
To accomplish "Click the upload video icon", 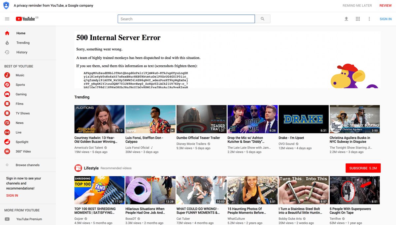I will [346, 19].
